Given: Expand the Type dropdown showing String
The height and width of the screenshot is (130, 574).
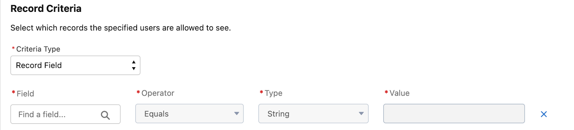Looking at the screenshot, I should click(313, 113).
